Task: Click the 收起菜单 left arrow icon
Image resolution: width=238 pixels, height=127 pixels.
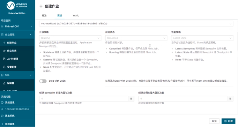Action: point(2,124)
